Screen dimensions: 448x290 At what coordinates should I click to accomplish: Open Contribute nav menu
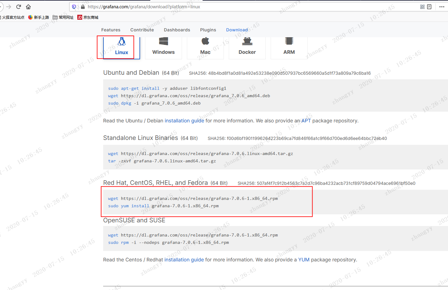[x=142, y=30]
